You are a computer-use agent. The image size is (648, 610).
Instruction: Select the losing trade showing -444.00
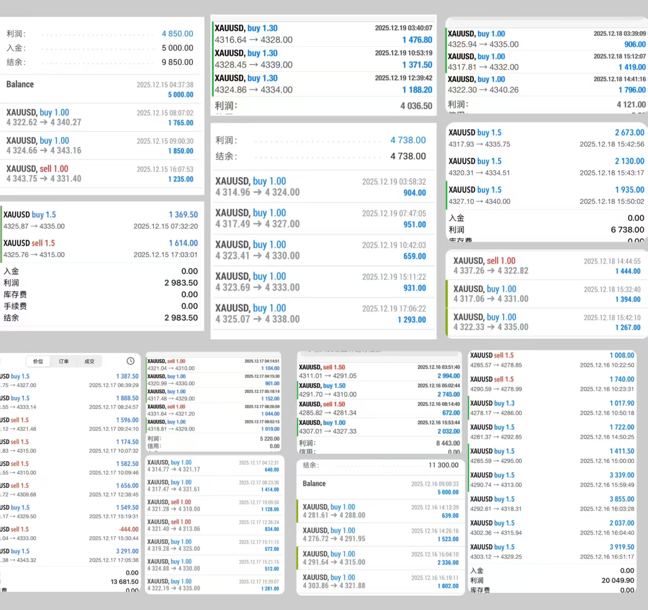click(71, 534)
